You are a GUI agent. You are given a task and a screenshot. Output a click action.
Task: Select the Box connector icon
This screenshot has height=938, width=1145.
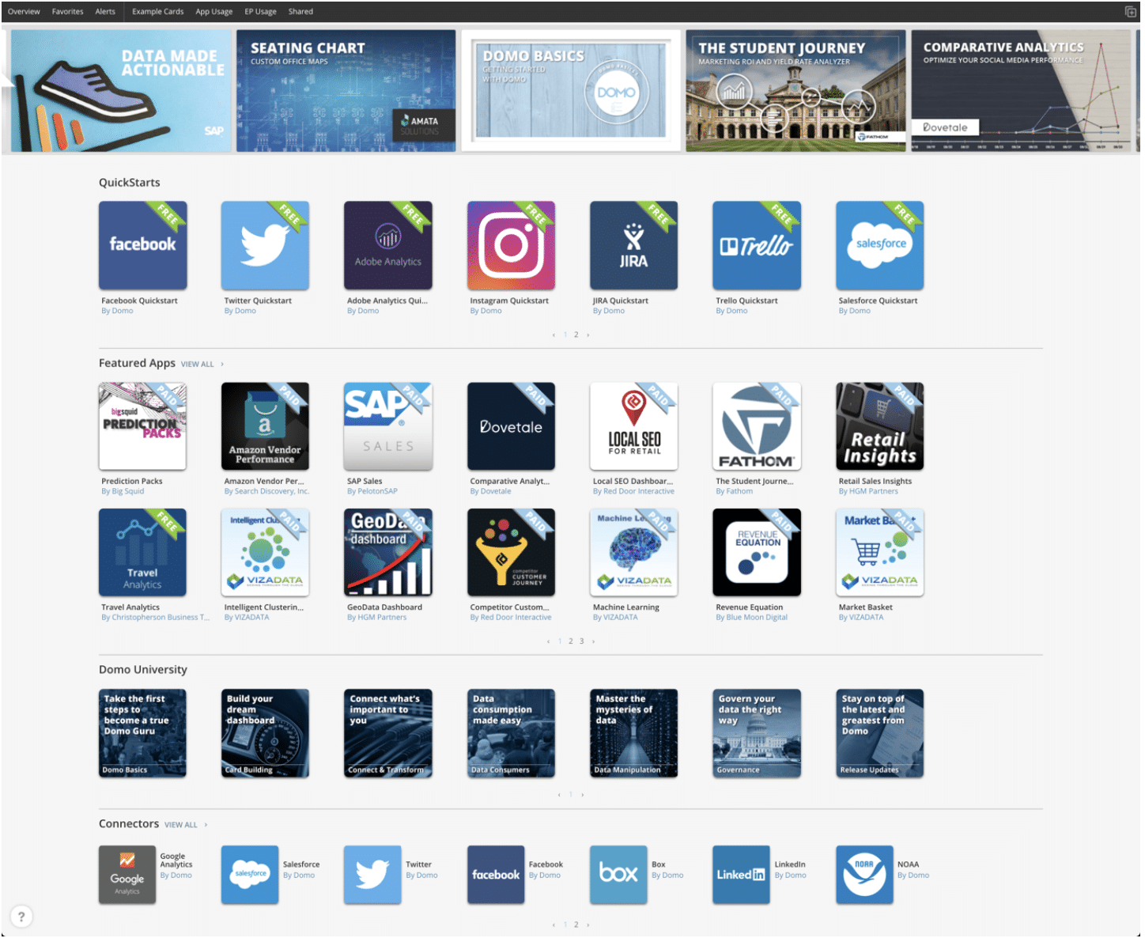(618, 874)
